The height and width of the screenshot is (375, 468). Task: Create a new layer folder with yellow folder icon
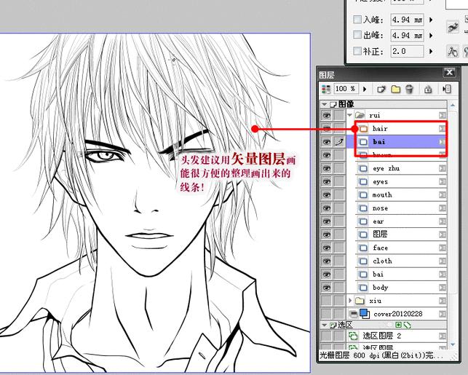(395, 89)
